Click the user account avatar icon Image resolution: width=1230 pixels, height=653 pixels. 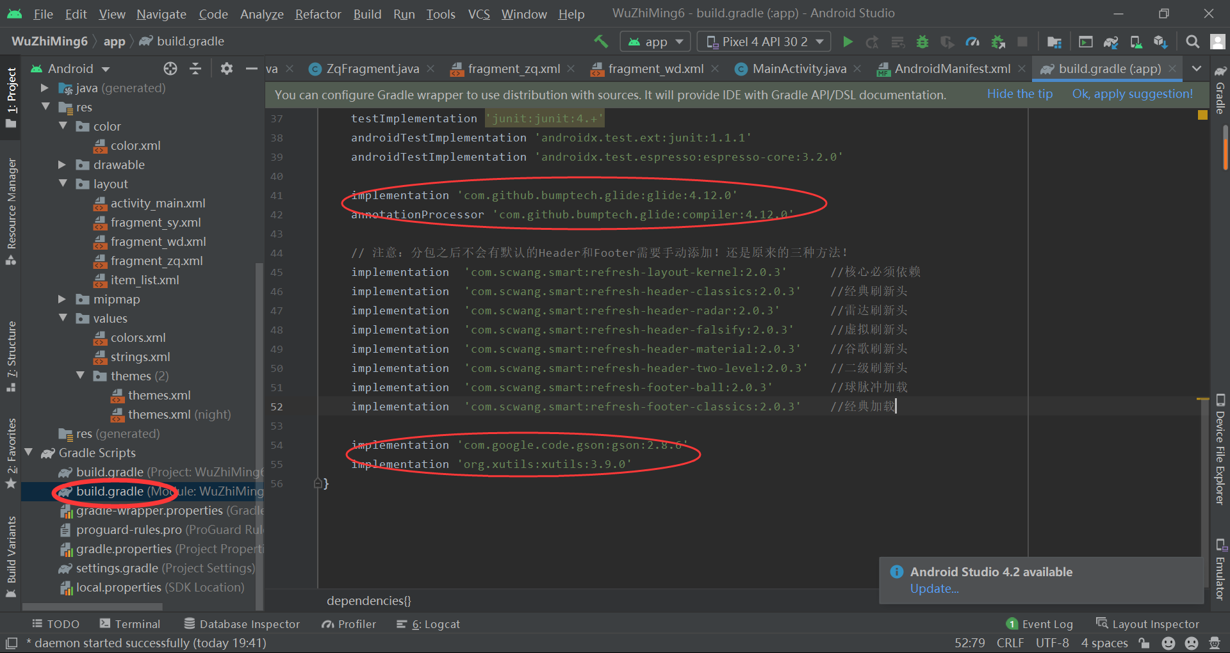click(x=1217, y=42)
